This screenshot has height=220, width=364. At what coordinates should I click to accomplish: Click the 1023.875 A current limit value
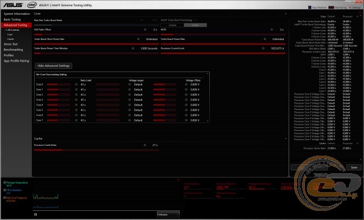click(278, 48)
